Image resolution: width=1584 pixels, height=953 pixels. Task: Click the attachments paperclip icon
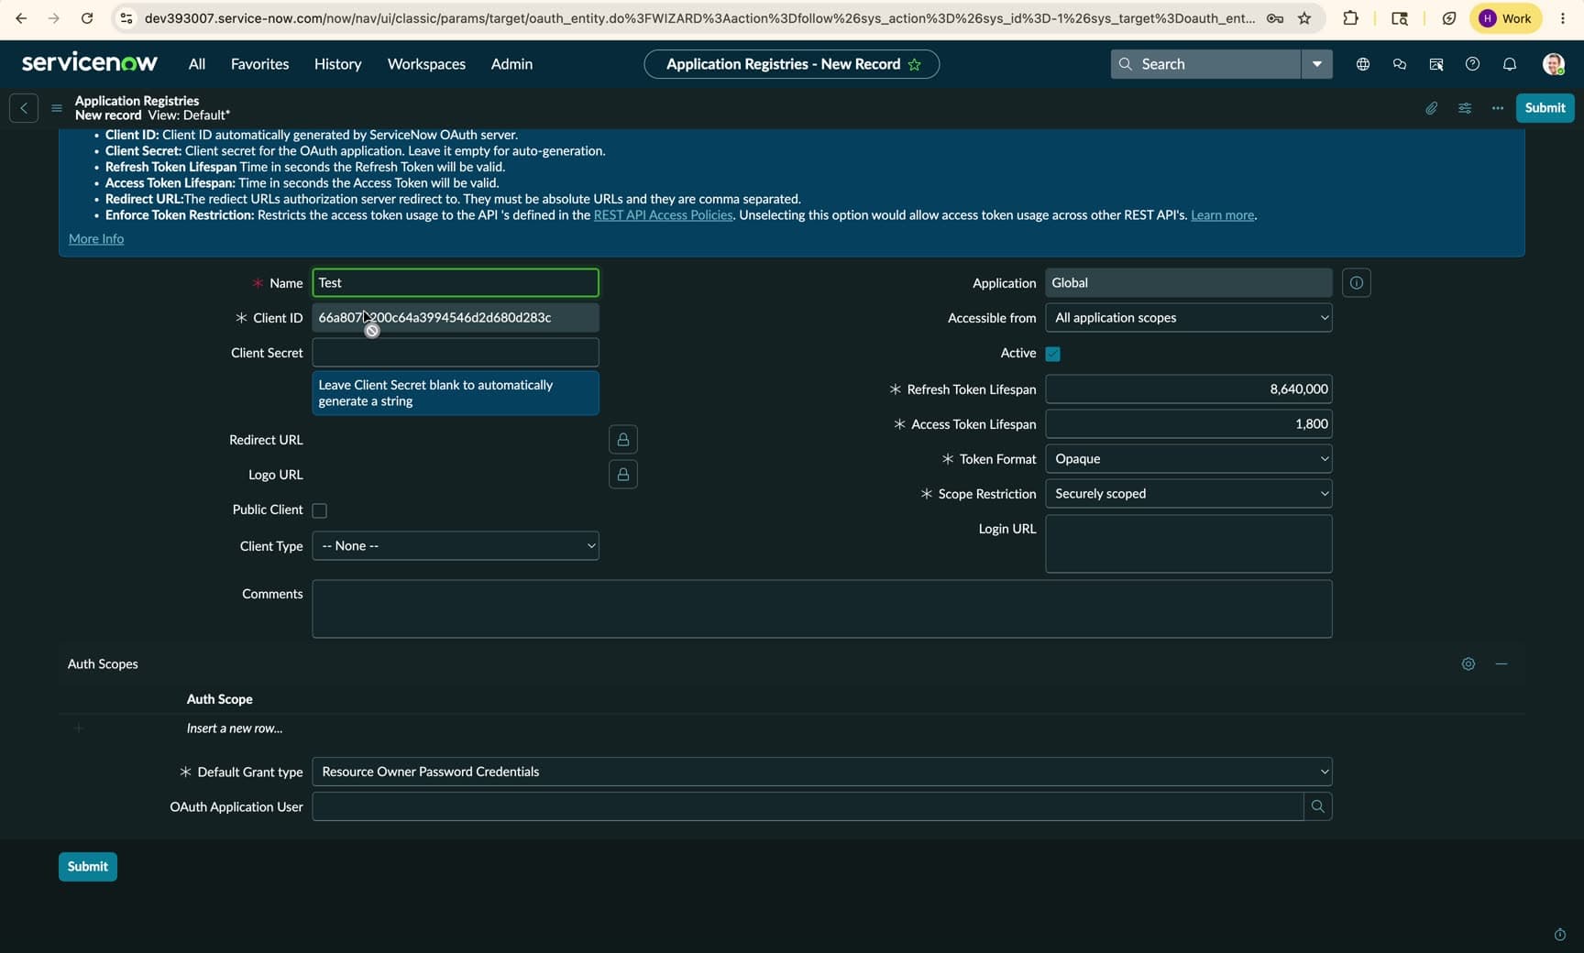click(1431, 108)
